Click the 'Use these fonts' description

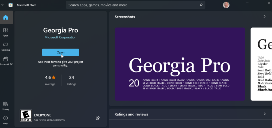click(x=61, y=64)
